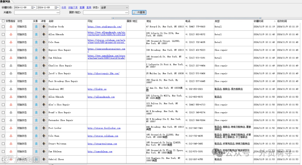Screen dimensions: 302x165
Task: Toggle the select-all checkbox in table header
Action: tap(3, 21)
